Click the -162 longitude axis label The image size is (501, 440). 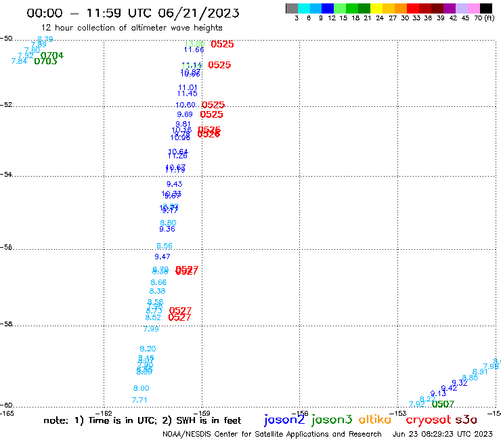click(x=104, y=414)
